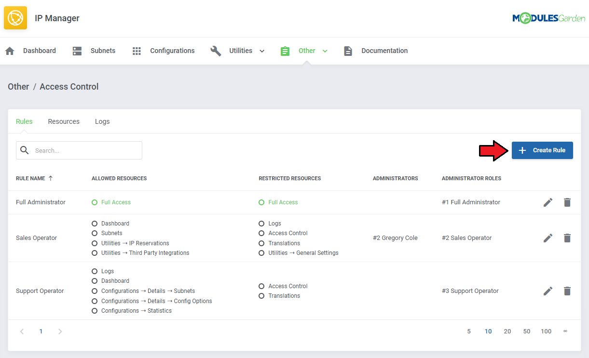Expand the Utilities menu chevron
The image size is (589, 358).
262,51
